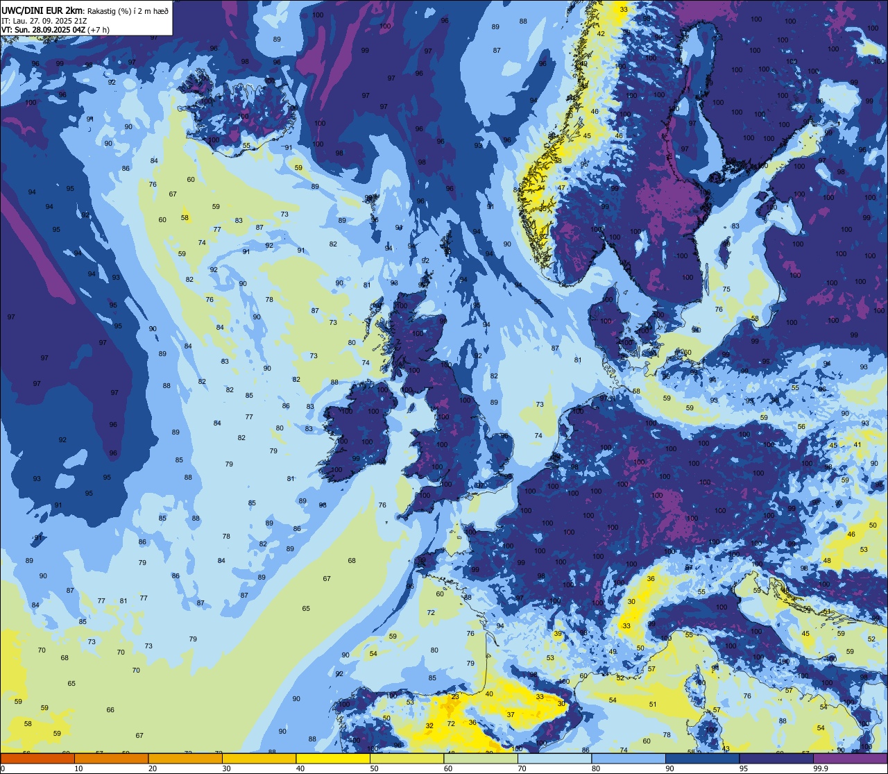888x774 pixels.
Task: Click the legend tick label '80'
Action: pyautogui.click(x=596, y=768)
